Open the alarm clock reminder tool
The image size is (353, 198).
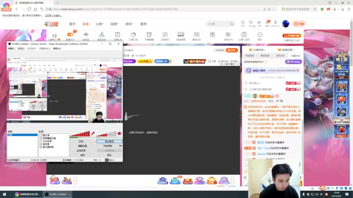pyautogui.click(x=149, y=35)
